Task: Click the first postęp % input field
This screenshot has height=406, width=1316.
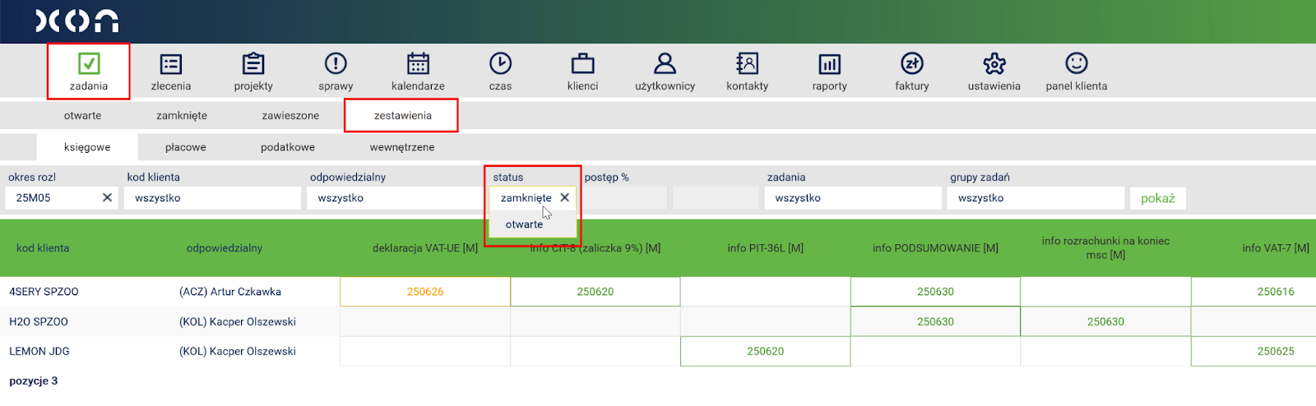Action: point(625,198)
